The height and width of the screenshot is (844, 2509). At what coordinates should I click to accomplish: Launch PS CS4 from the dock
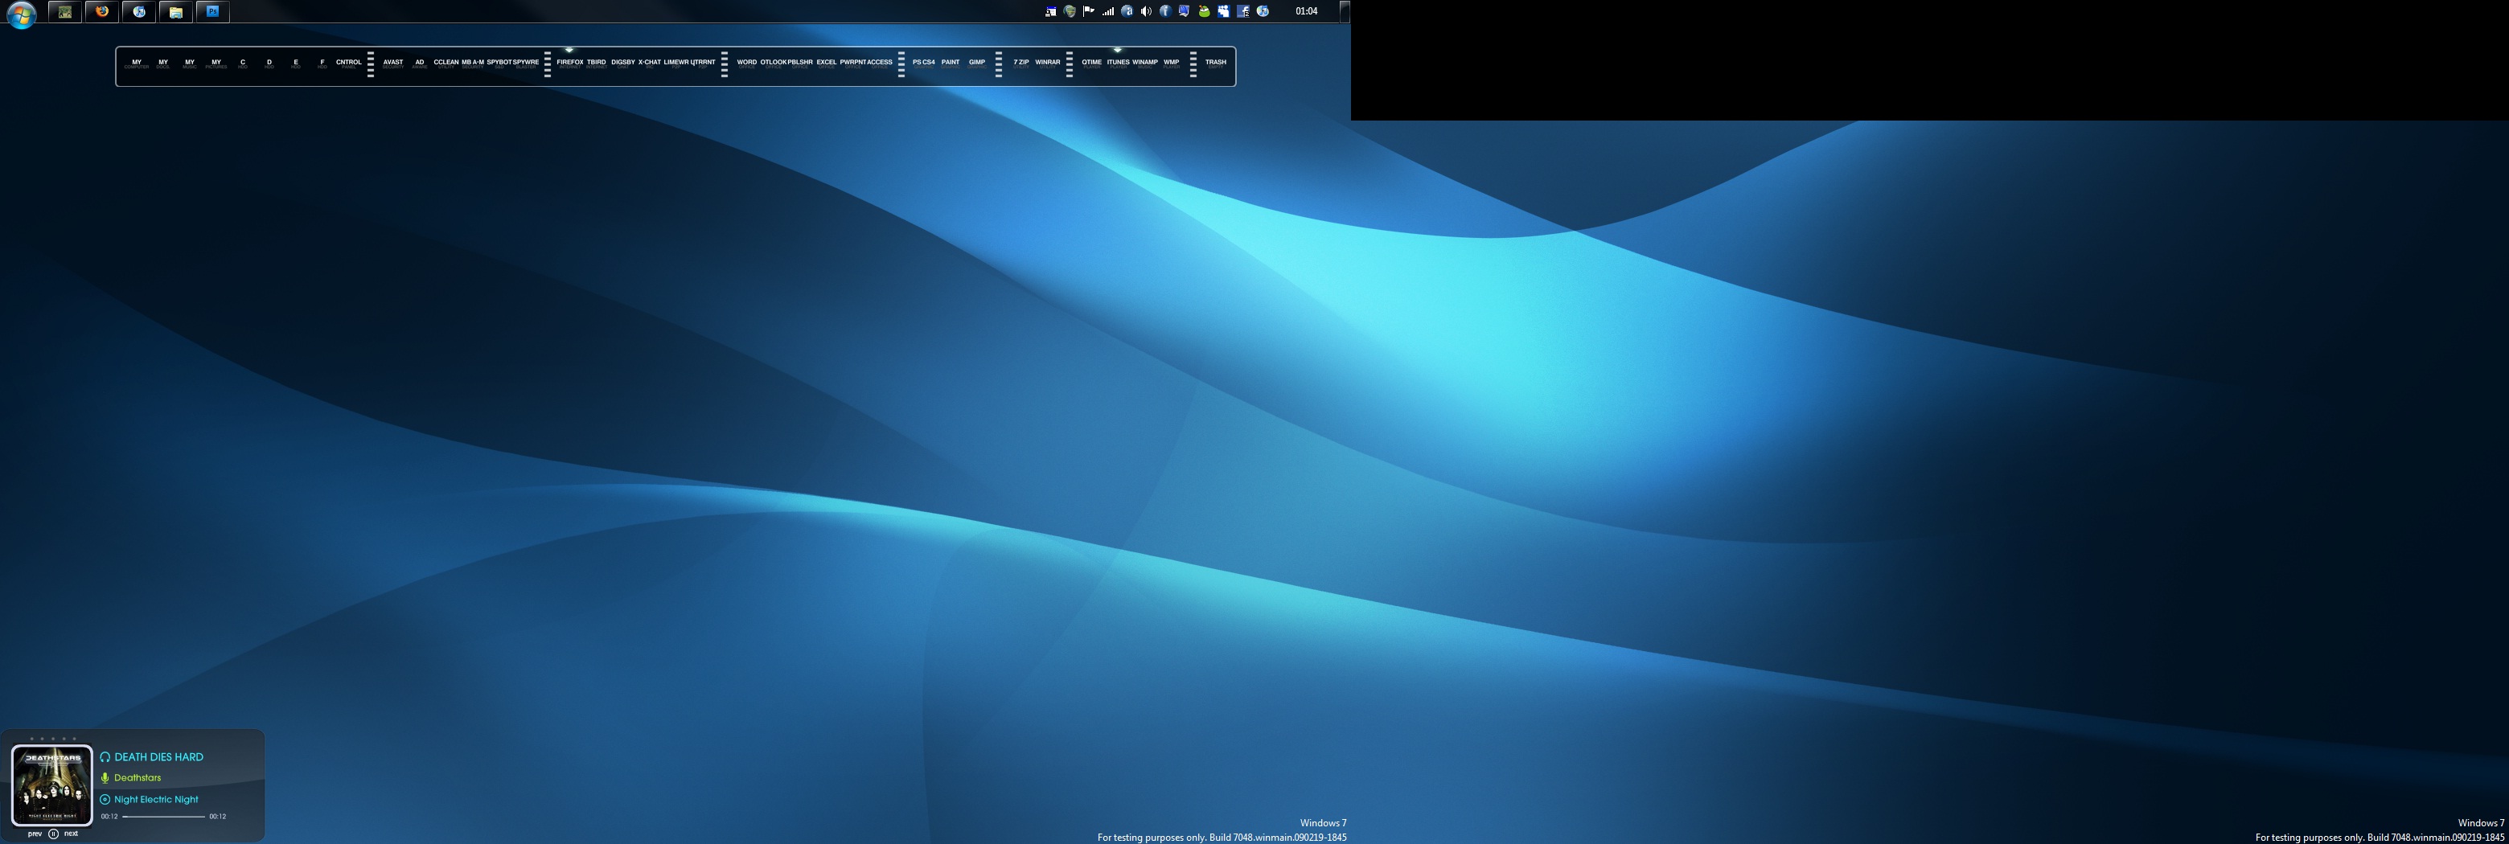click(922, 63)
